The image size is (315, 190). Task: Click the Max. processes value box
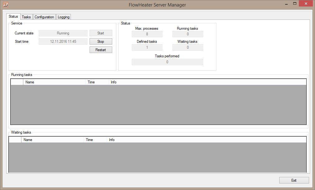click(x=147, y=34)
